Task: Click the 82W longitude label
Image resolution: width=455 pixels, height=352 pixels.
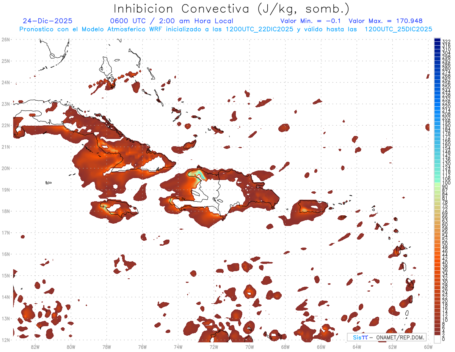Action: coord(35,346)
